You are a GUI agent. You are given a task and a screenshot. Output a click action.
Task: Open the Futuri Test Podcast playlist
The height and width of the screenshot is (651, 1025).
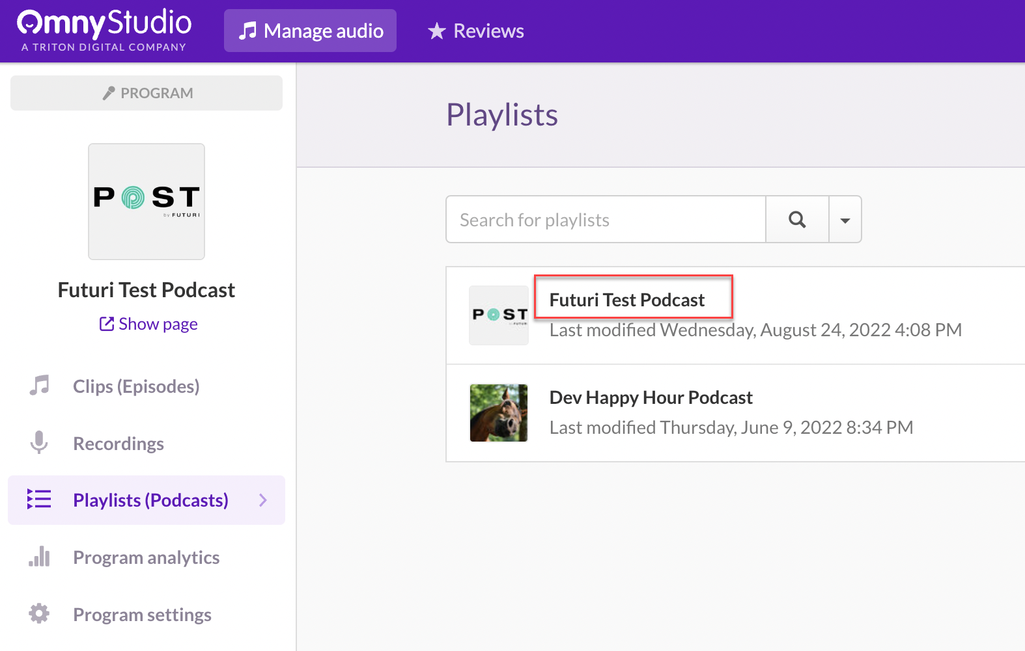click(x=626, y=300)
